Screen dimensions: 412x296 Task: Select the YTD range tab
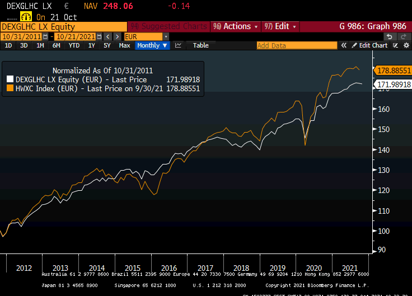74,45
